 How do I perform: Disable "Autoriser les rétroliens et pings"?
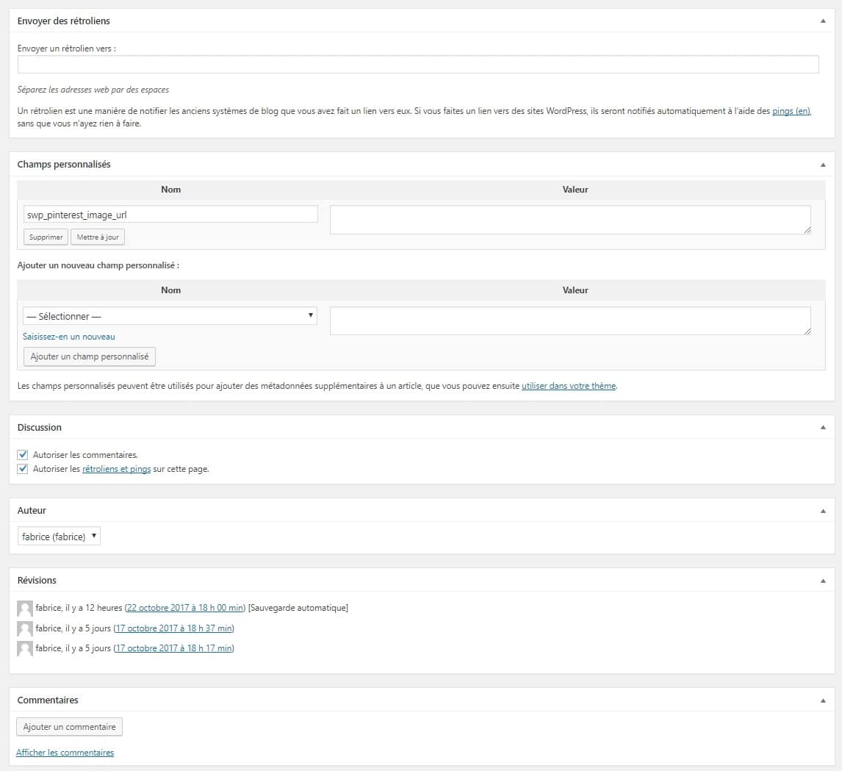[22, 469]
